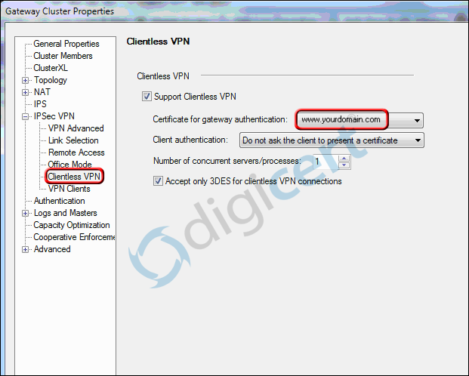Select Capacity Optimization page
The height and width of the screenshot is (376, 469).
click(72, 225)
